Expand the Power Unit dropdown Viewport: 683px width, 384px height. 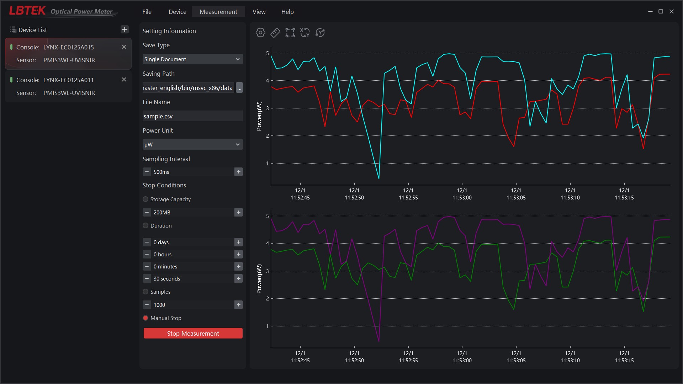pyautogui.click(x=193, y=145)
